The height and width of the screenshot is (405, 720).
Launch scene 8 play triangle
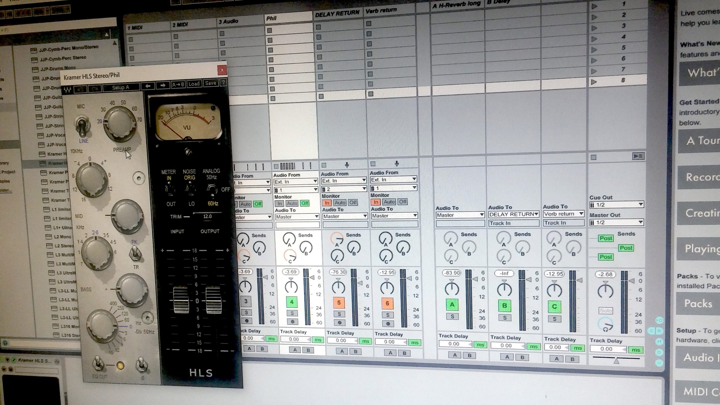(594, 82)
